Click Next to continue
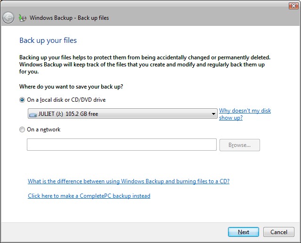 click(243, 232)
